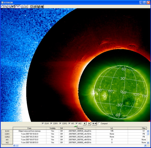Step to next frame with right arrow
151x148 pixels.
89,123
